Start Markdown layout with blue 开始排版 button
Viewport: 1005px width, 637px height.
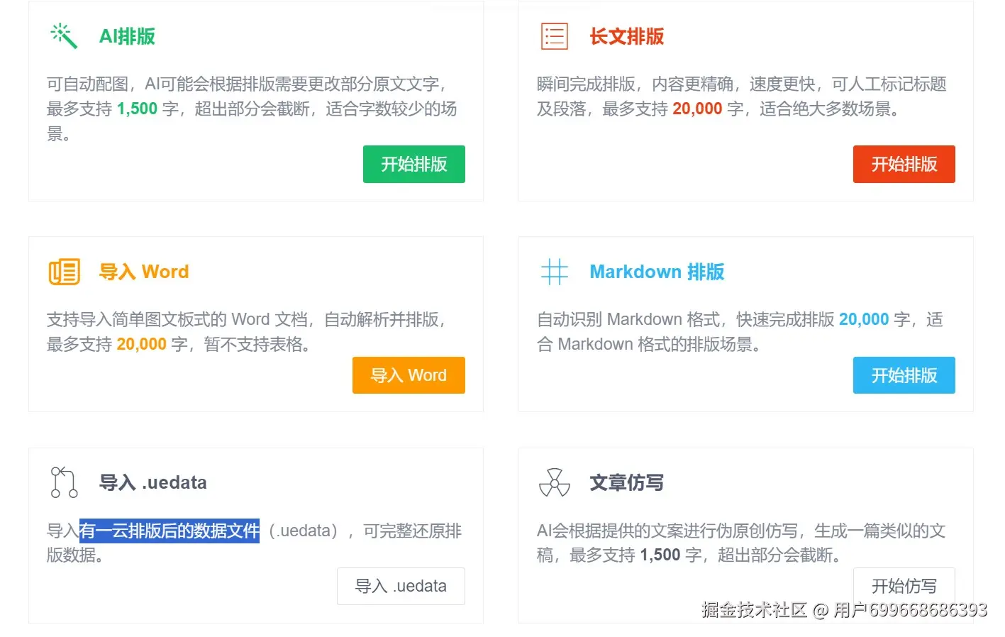click(x=904, y=375)
